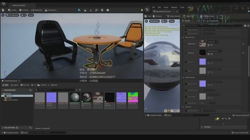
Task: Click the Unreal Engine logo in main window
Action: (4, 3)
